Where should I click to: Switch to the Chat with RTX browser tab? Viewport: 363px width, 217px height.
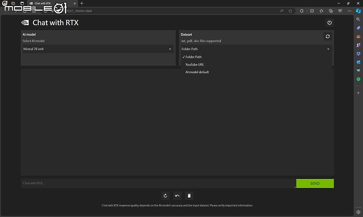click(x=52, y=3)
